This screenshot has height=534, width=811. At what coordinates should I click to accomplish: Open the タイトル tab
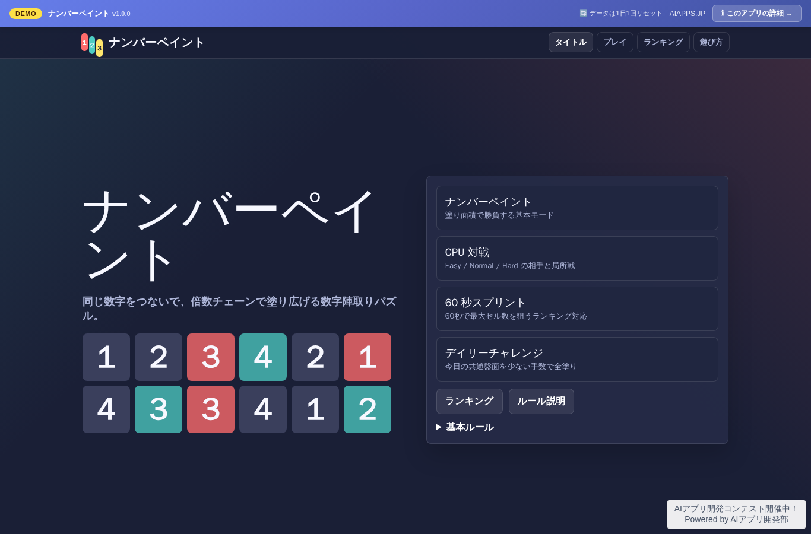click(571, 42)
